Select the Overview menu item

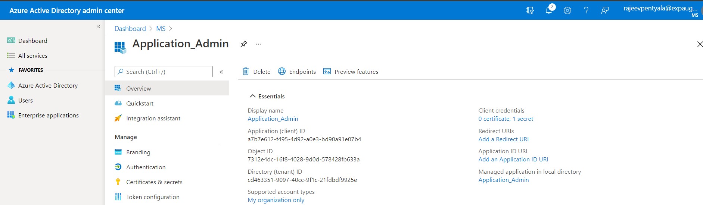click(x=167, y=88)
